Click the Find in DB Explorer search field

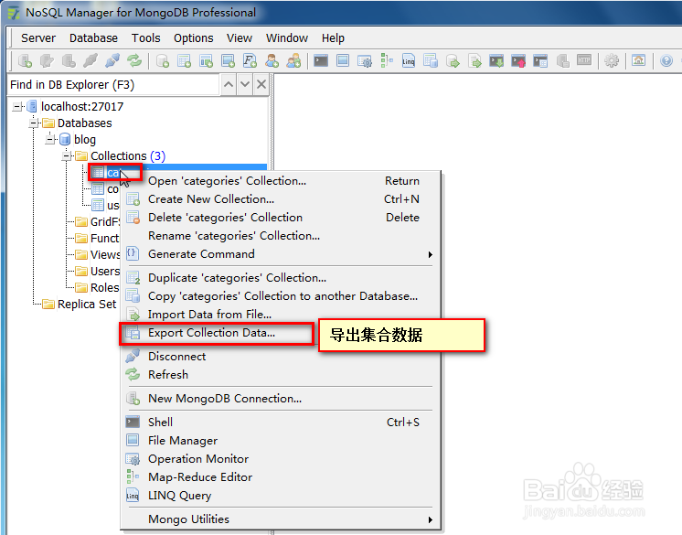114,84
